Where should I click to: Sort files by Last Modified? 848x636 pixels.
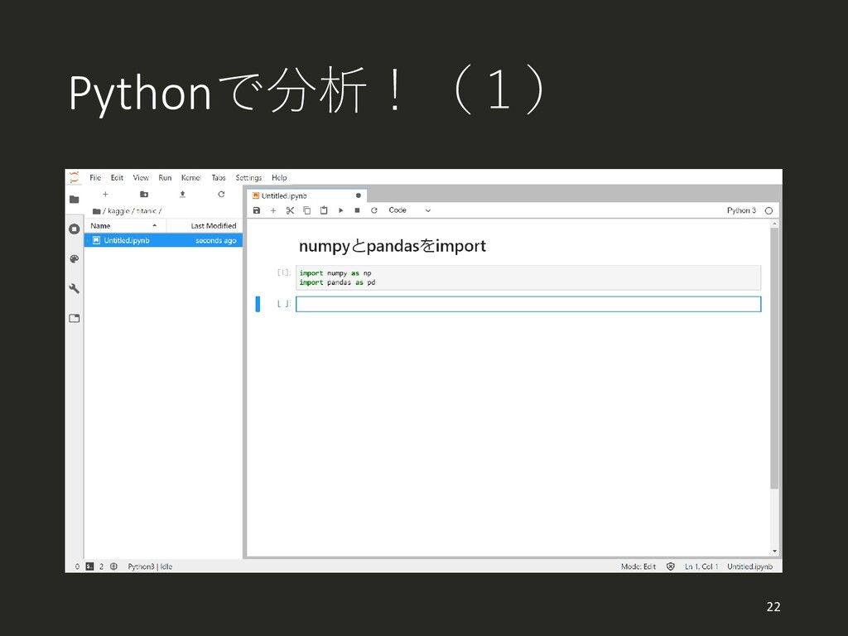point(205,225)
